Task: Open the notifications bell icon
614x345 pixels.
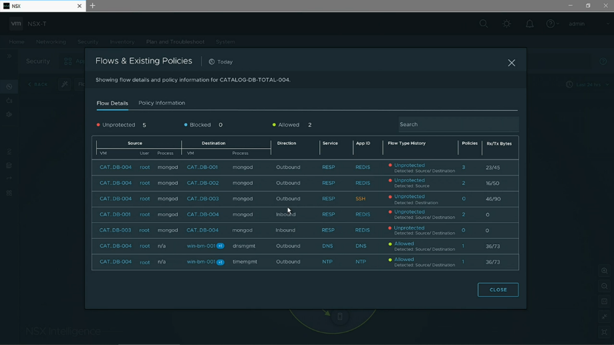Action: point(529,24)
